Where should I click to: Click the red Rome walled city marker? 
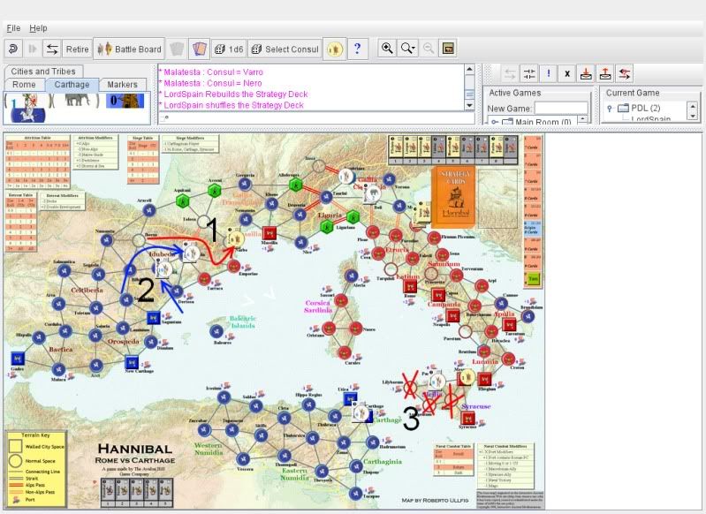coord(410,286)
